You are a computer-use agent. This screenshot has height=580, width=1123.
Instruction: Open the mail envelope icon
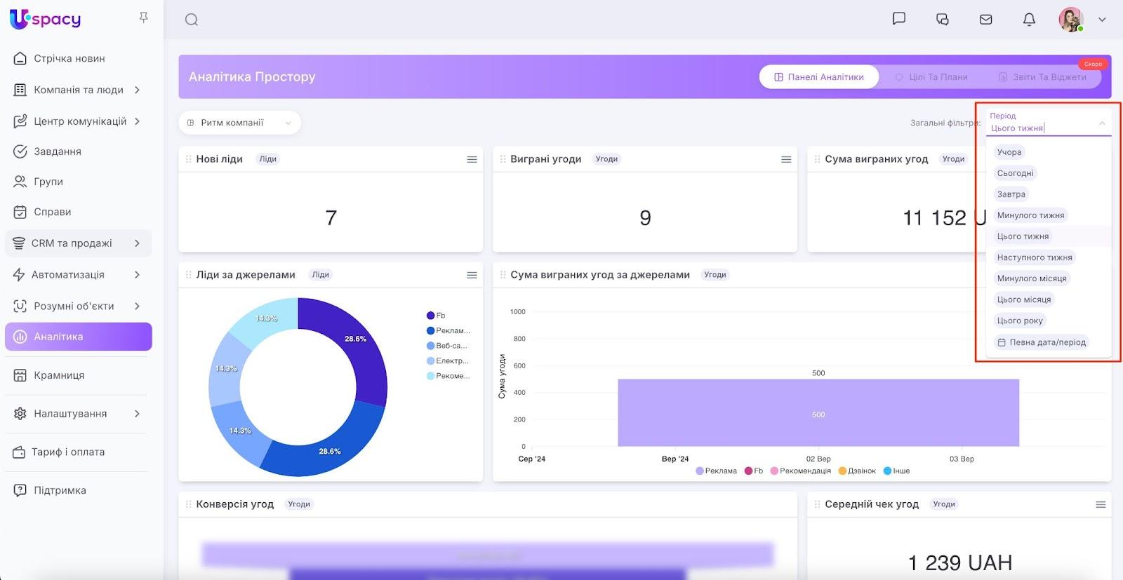coord(985,20)
